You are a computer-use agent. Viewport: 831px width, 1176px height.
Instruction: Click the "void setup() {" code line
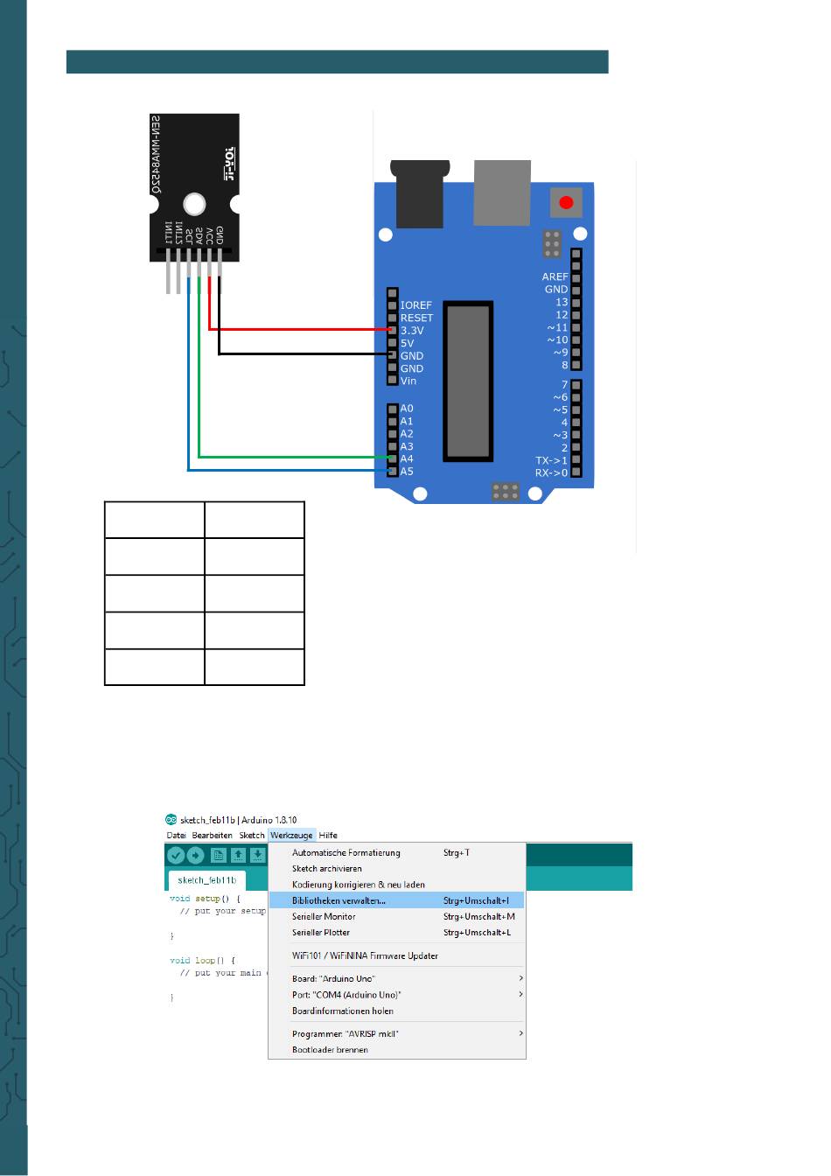tap(204, 899)
